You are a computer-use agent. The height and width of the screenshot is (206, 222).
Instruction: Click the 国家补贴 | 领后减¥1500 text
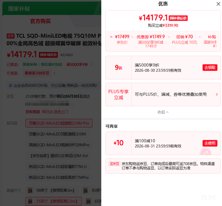[42, 65]
